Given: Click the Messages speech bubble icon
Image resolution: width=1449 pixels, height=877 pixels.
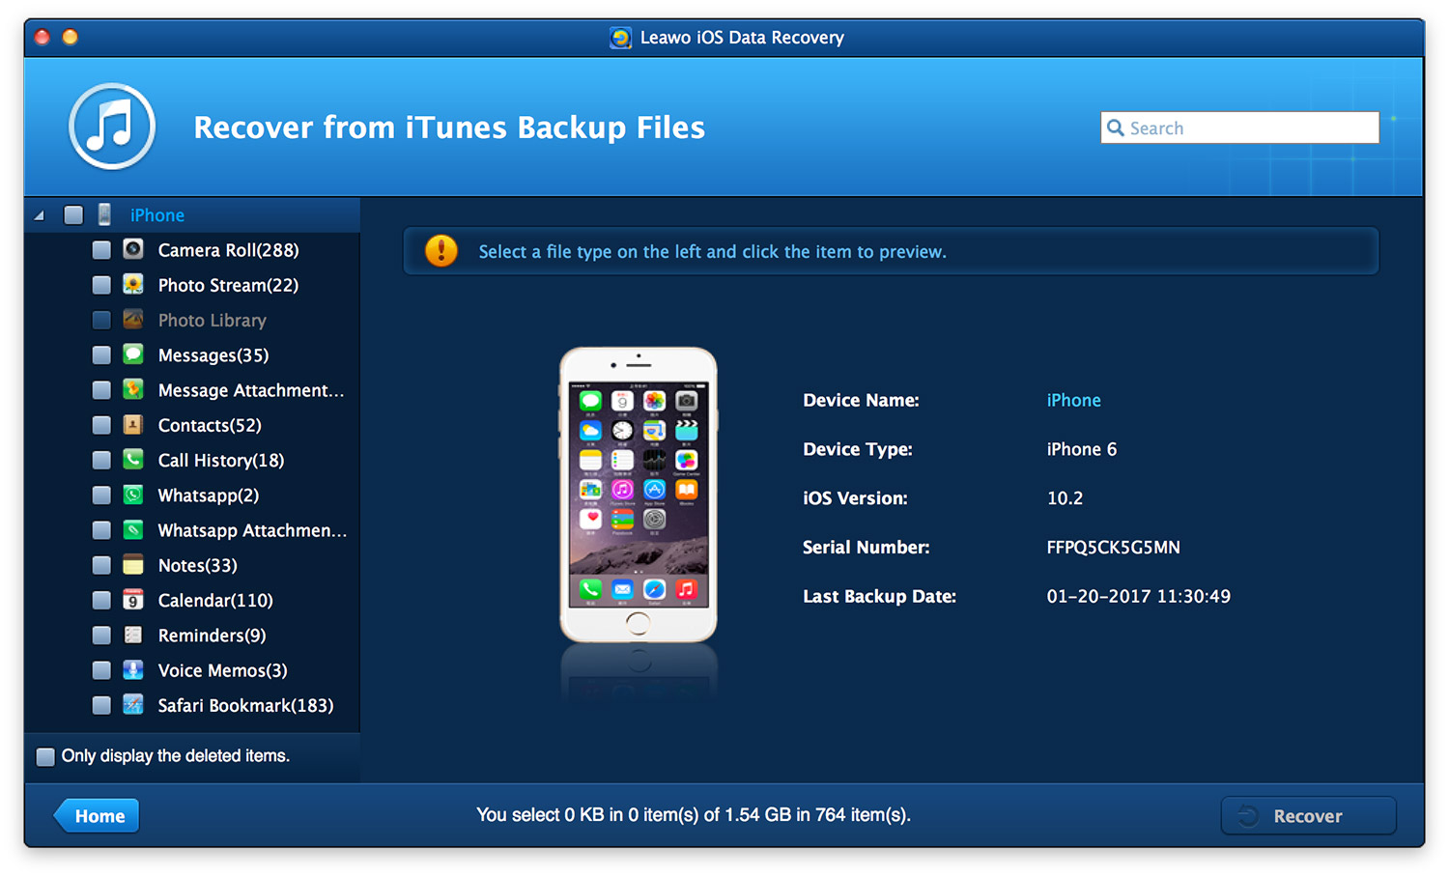Looking at the screenshot, I should coord(133,354).
